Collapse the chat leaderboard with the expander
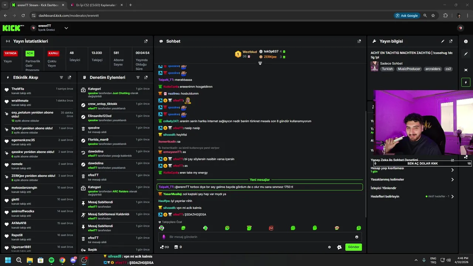 tap(260, 63)
